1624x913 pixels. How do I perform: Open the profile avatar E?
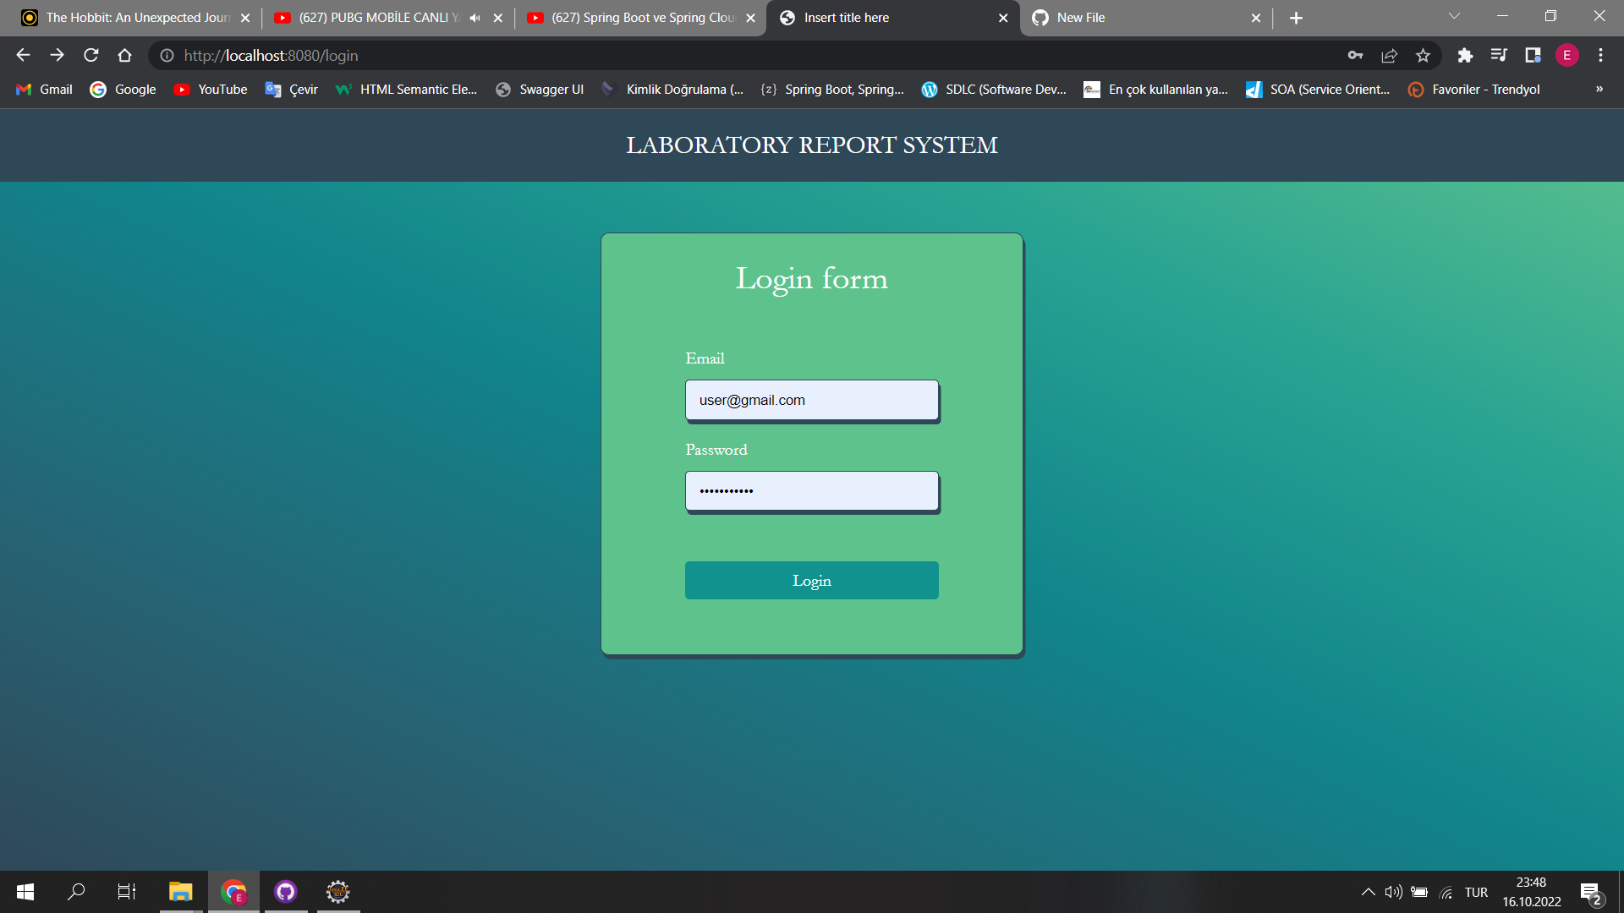pyautogui.click(x=1566, y=55)
